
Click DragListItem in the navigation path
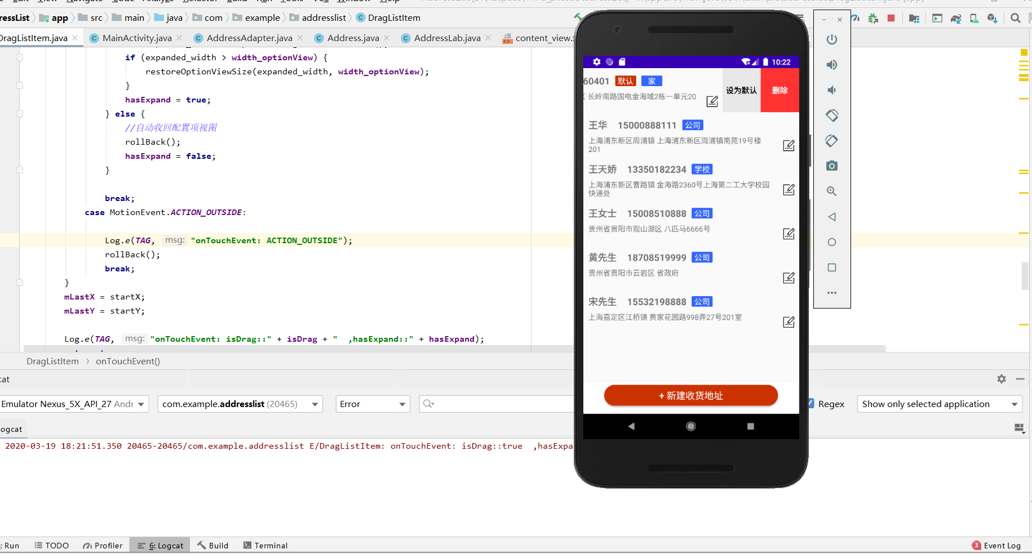388,18
